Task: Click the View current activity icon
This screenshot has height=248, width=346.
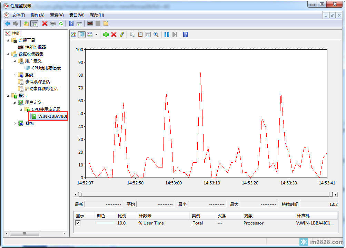Action: coord(73,35)
